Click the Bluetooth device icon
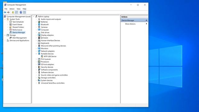The image size is (199, 112). click(39, 25)
